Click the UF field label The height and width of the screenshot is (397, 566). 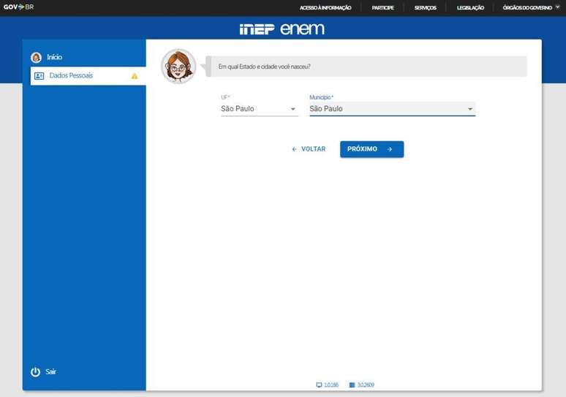pos(225,97)
